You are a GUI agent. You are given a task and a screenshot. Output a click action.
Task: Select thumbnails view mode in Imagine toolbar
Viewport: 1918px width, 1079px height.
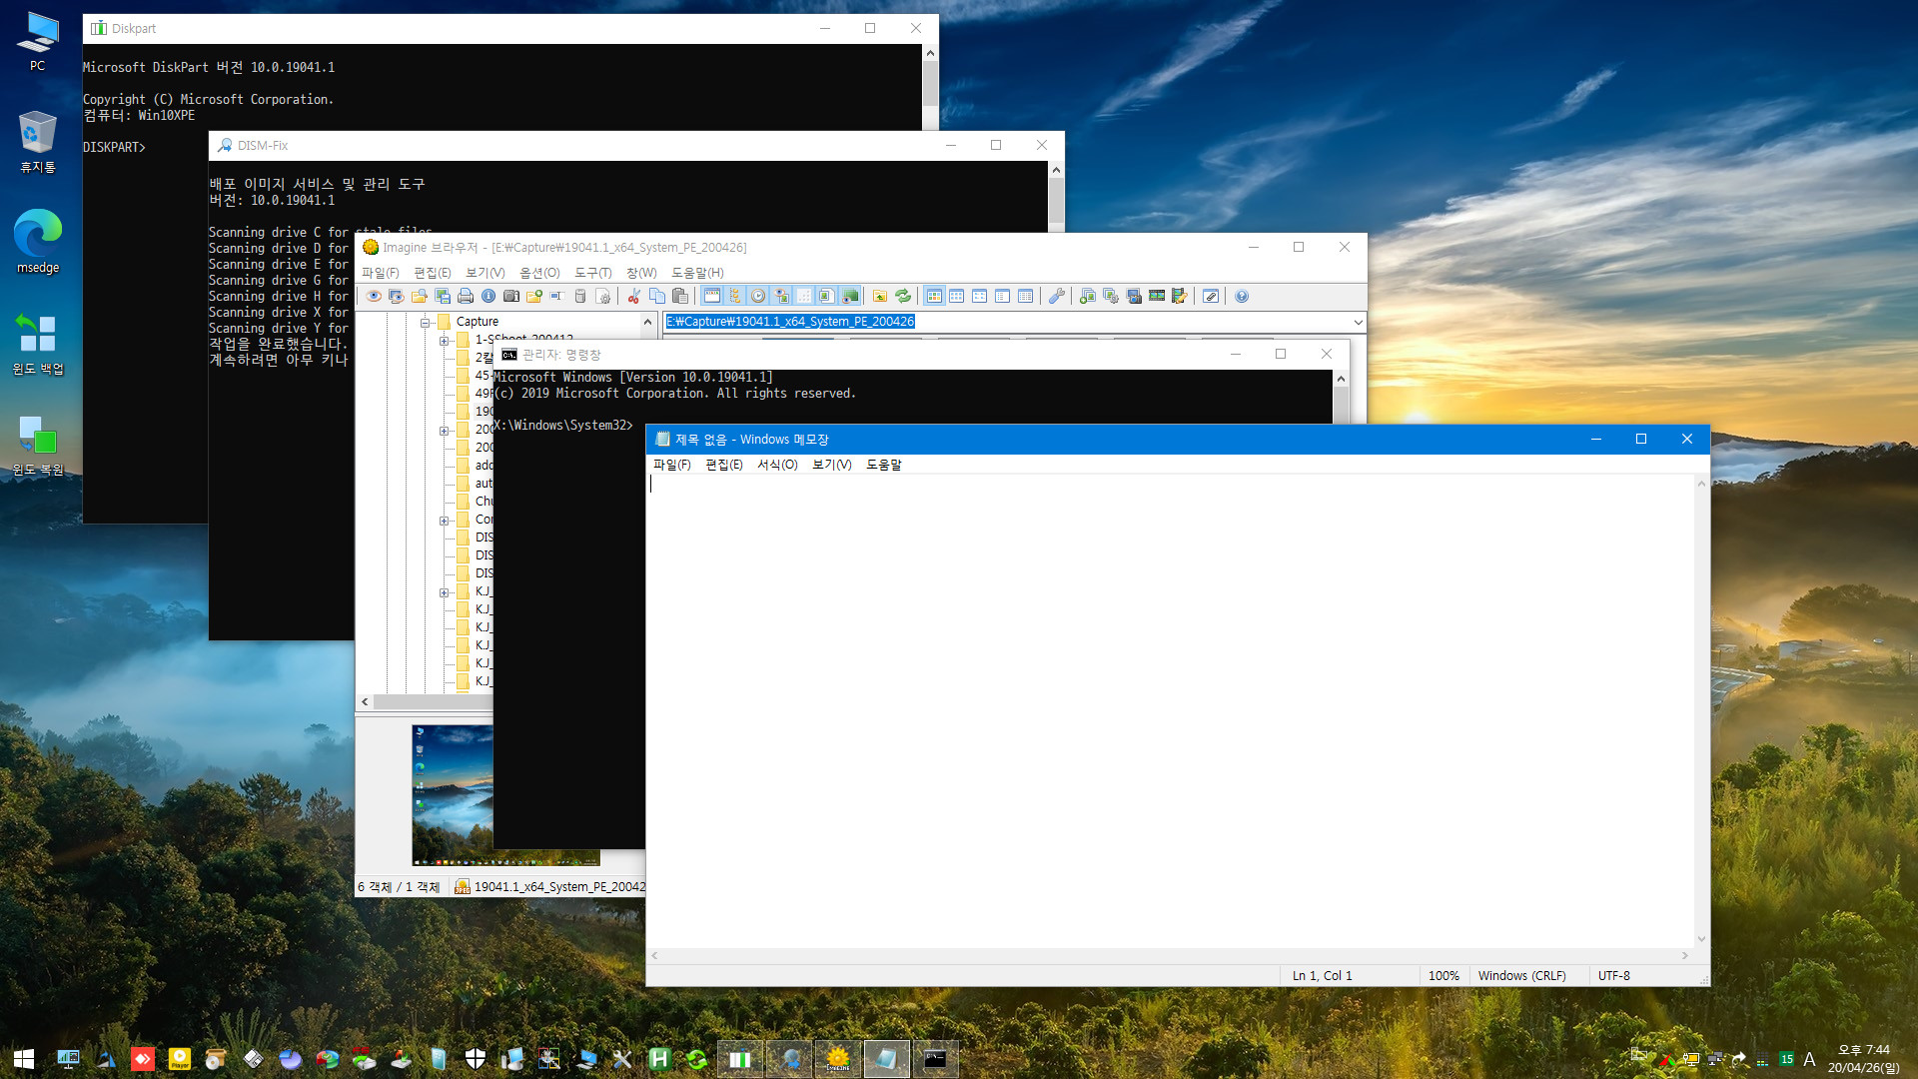pos(934,296)
